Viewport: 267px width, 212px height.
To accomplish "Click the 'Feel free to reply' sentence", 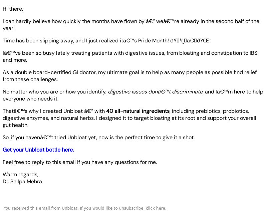I will pyautogui.click(x=80, y=162).
